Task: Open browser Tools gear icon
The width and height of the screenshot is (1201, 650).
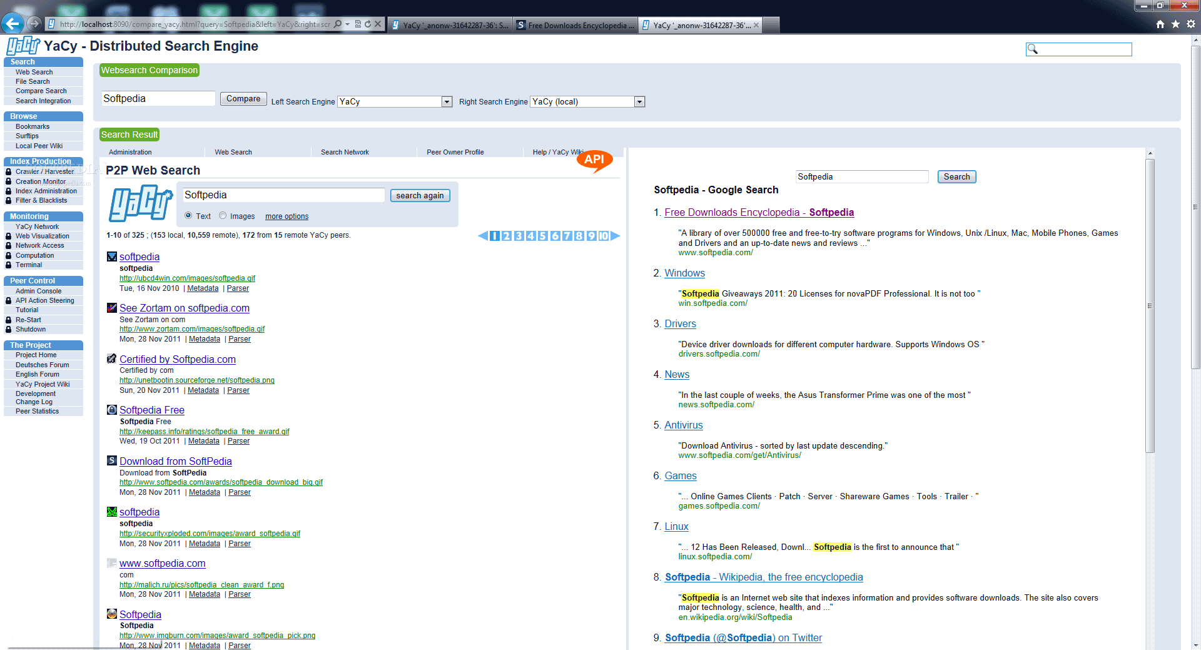Action: click(x=1190, y=24)
